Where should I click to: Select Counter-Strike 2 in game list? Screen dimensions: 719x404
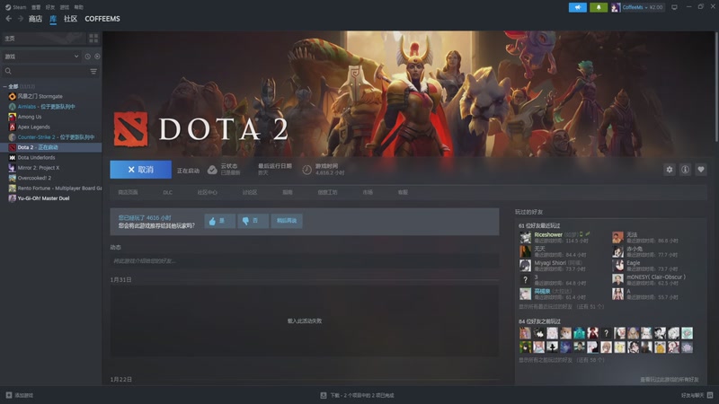(56, 137)
